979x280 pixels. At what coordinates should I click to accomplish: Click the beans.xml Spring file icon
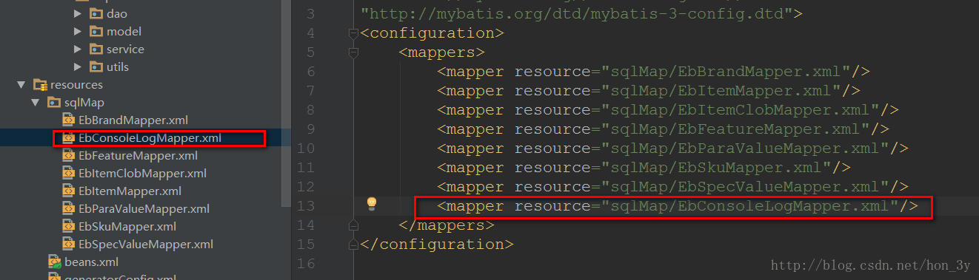coord(54,262)
